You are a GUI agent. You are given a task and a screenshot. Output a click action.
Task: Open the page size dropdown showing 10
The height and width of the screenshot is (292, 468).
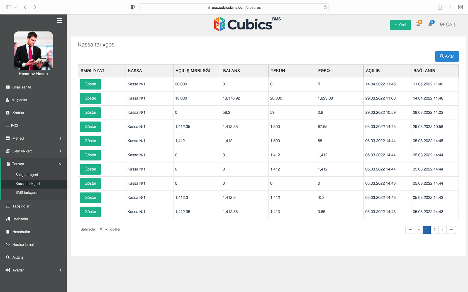pos(102,229)
